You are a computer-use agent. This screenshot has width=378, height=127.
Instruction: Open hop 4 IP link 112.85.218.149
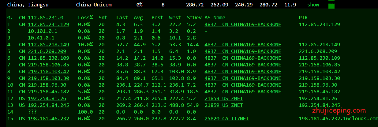pos(48,45)
